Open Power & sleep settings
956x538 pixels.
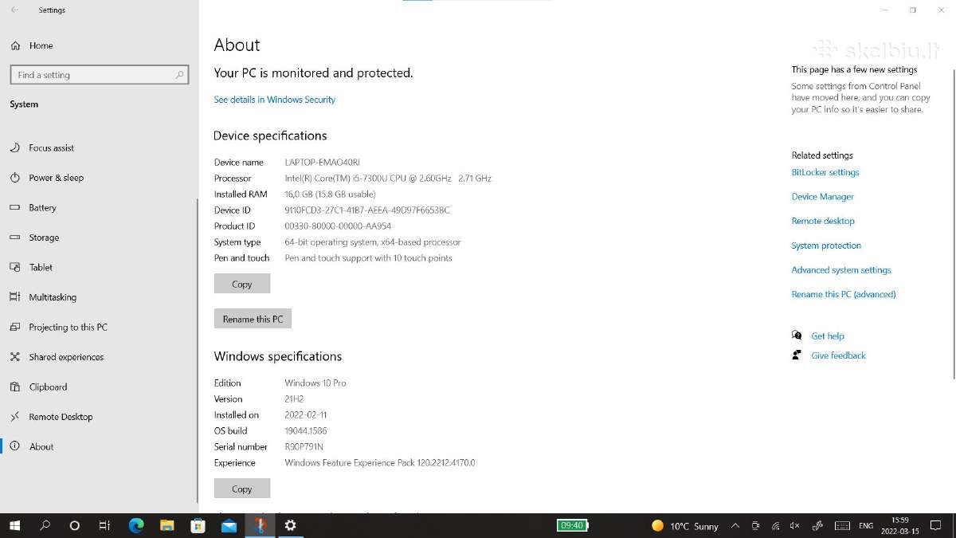click(56, 178)
